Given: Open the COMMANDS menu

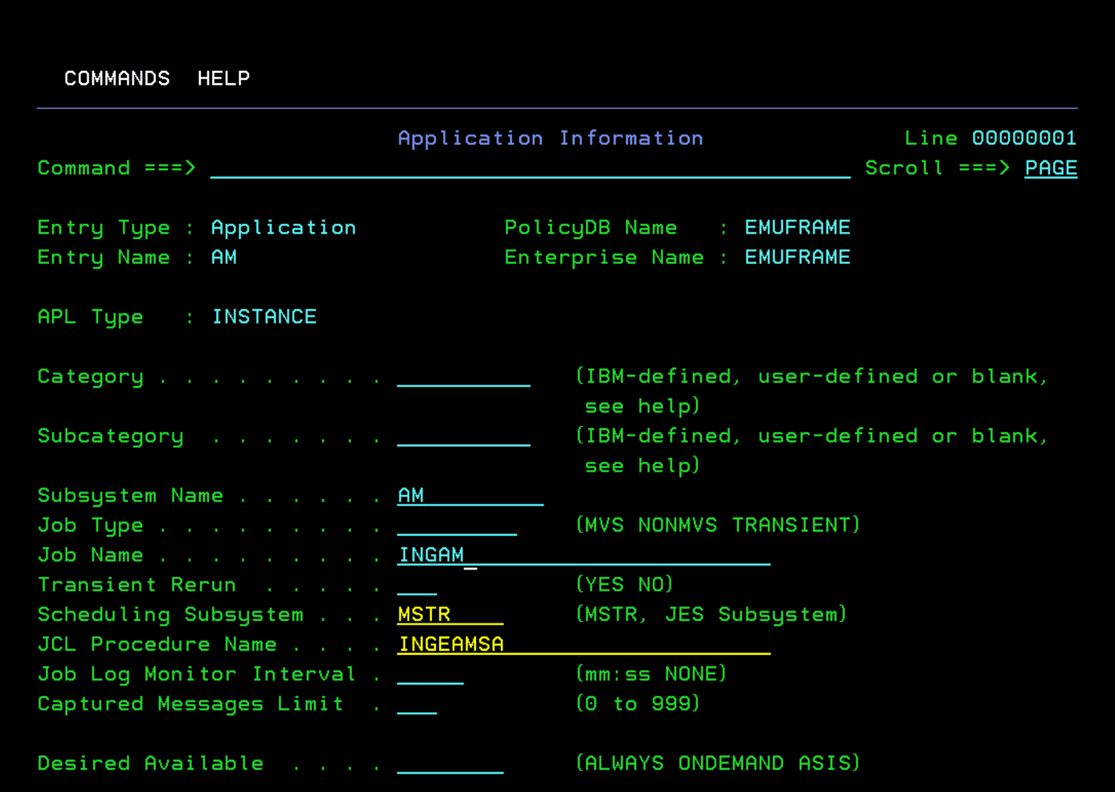Looking at the screenshot, I should point(116,78).
